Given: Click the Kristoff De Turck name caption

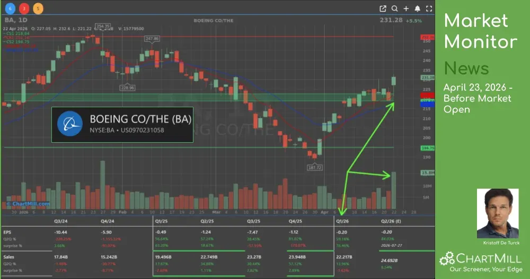Looking at the screenshot, I should coord(501,243).
